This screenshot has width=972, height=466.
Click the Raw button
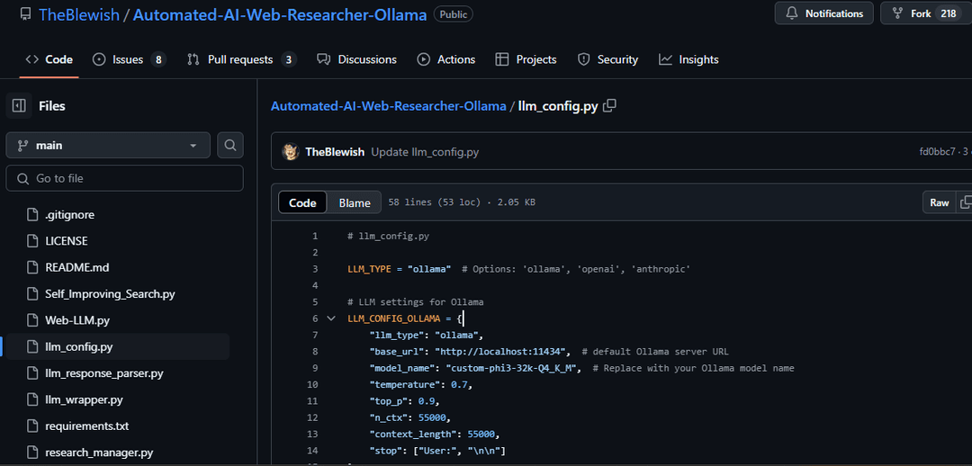pos(939,202)
